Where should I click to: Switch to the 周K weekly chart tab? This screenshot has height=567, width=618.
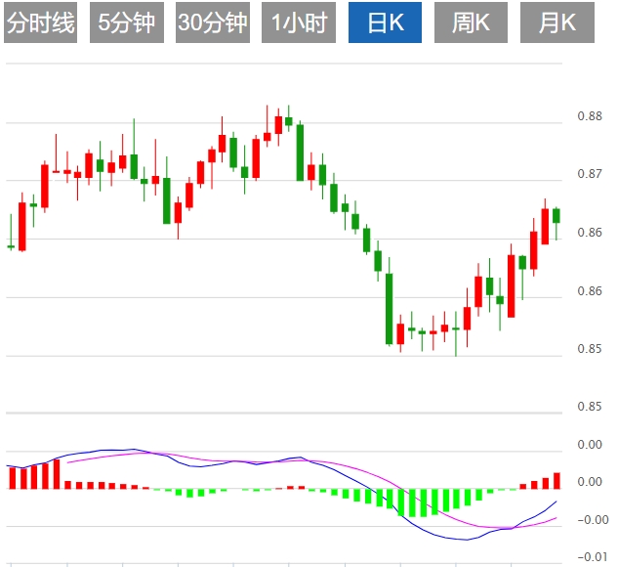pyautogui.click(x=471, y=22)
